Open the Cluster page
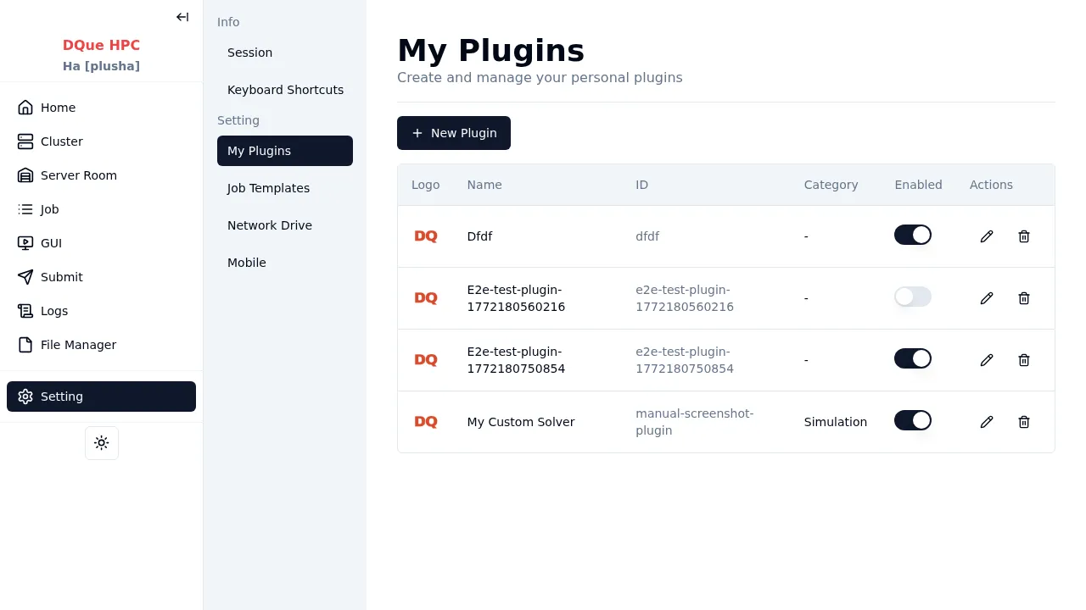 (x=62, y=141)
